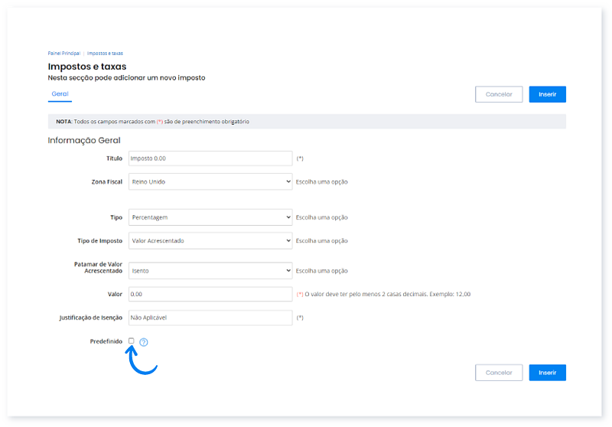Click the NOTA mandatory fields notice bar
Image resolution: width=612 pixels, height=427 pixels.
(306, 121)
